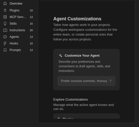This screenshot has height=127, width=139.
Task: Submit the prompt with the up arrow
Action: (x=110, y=81)
